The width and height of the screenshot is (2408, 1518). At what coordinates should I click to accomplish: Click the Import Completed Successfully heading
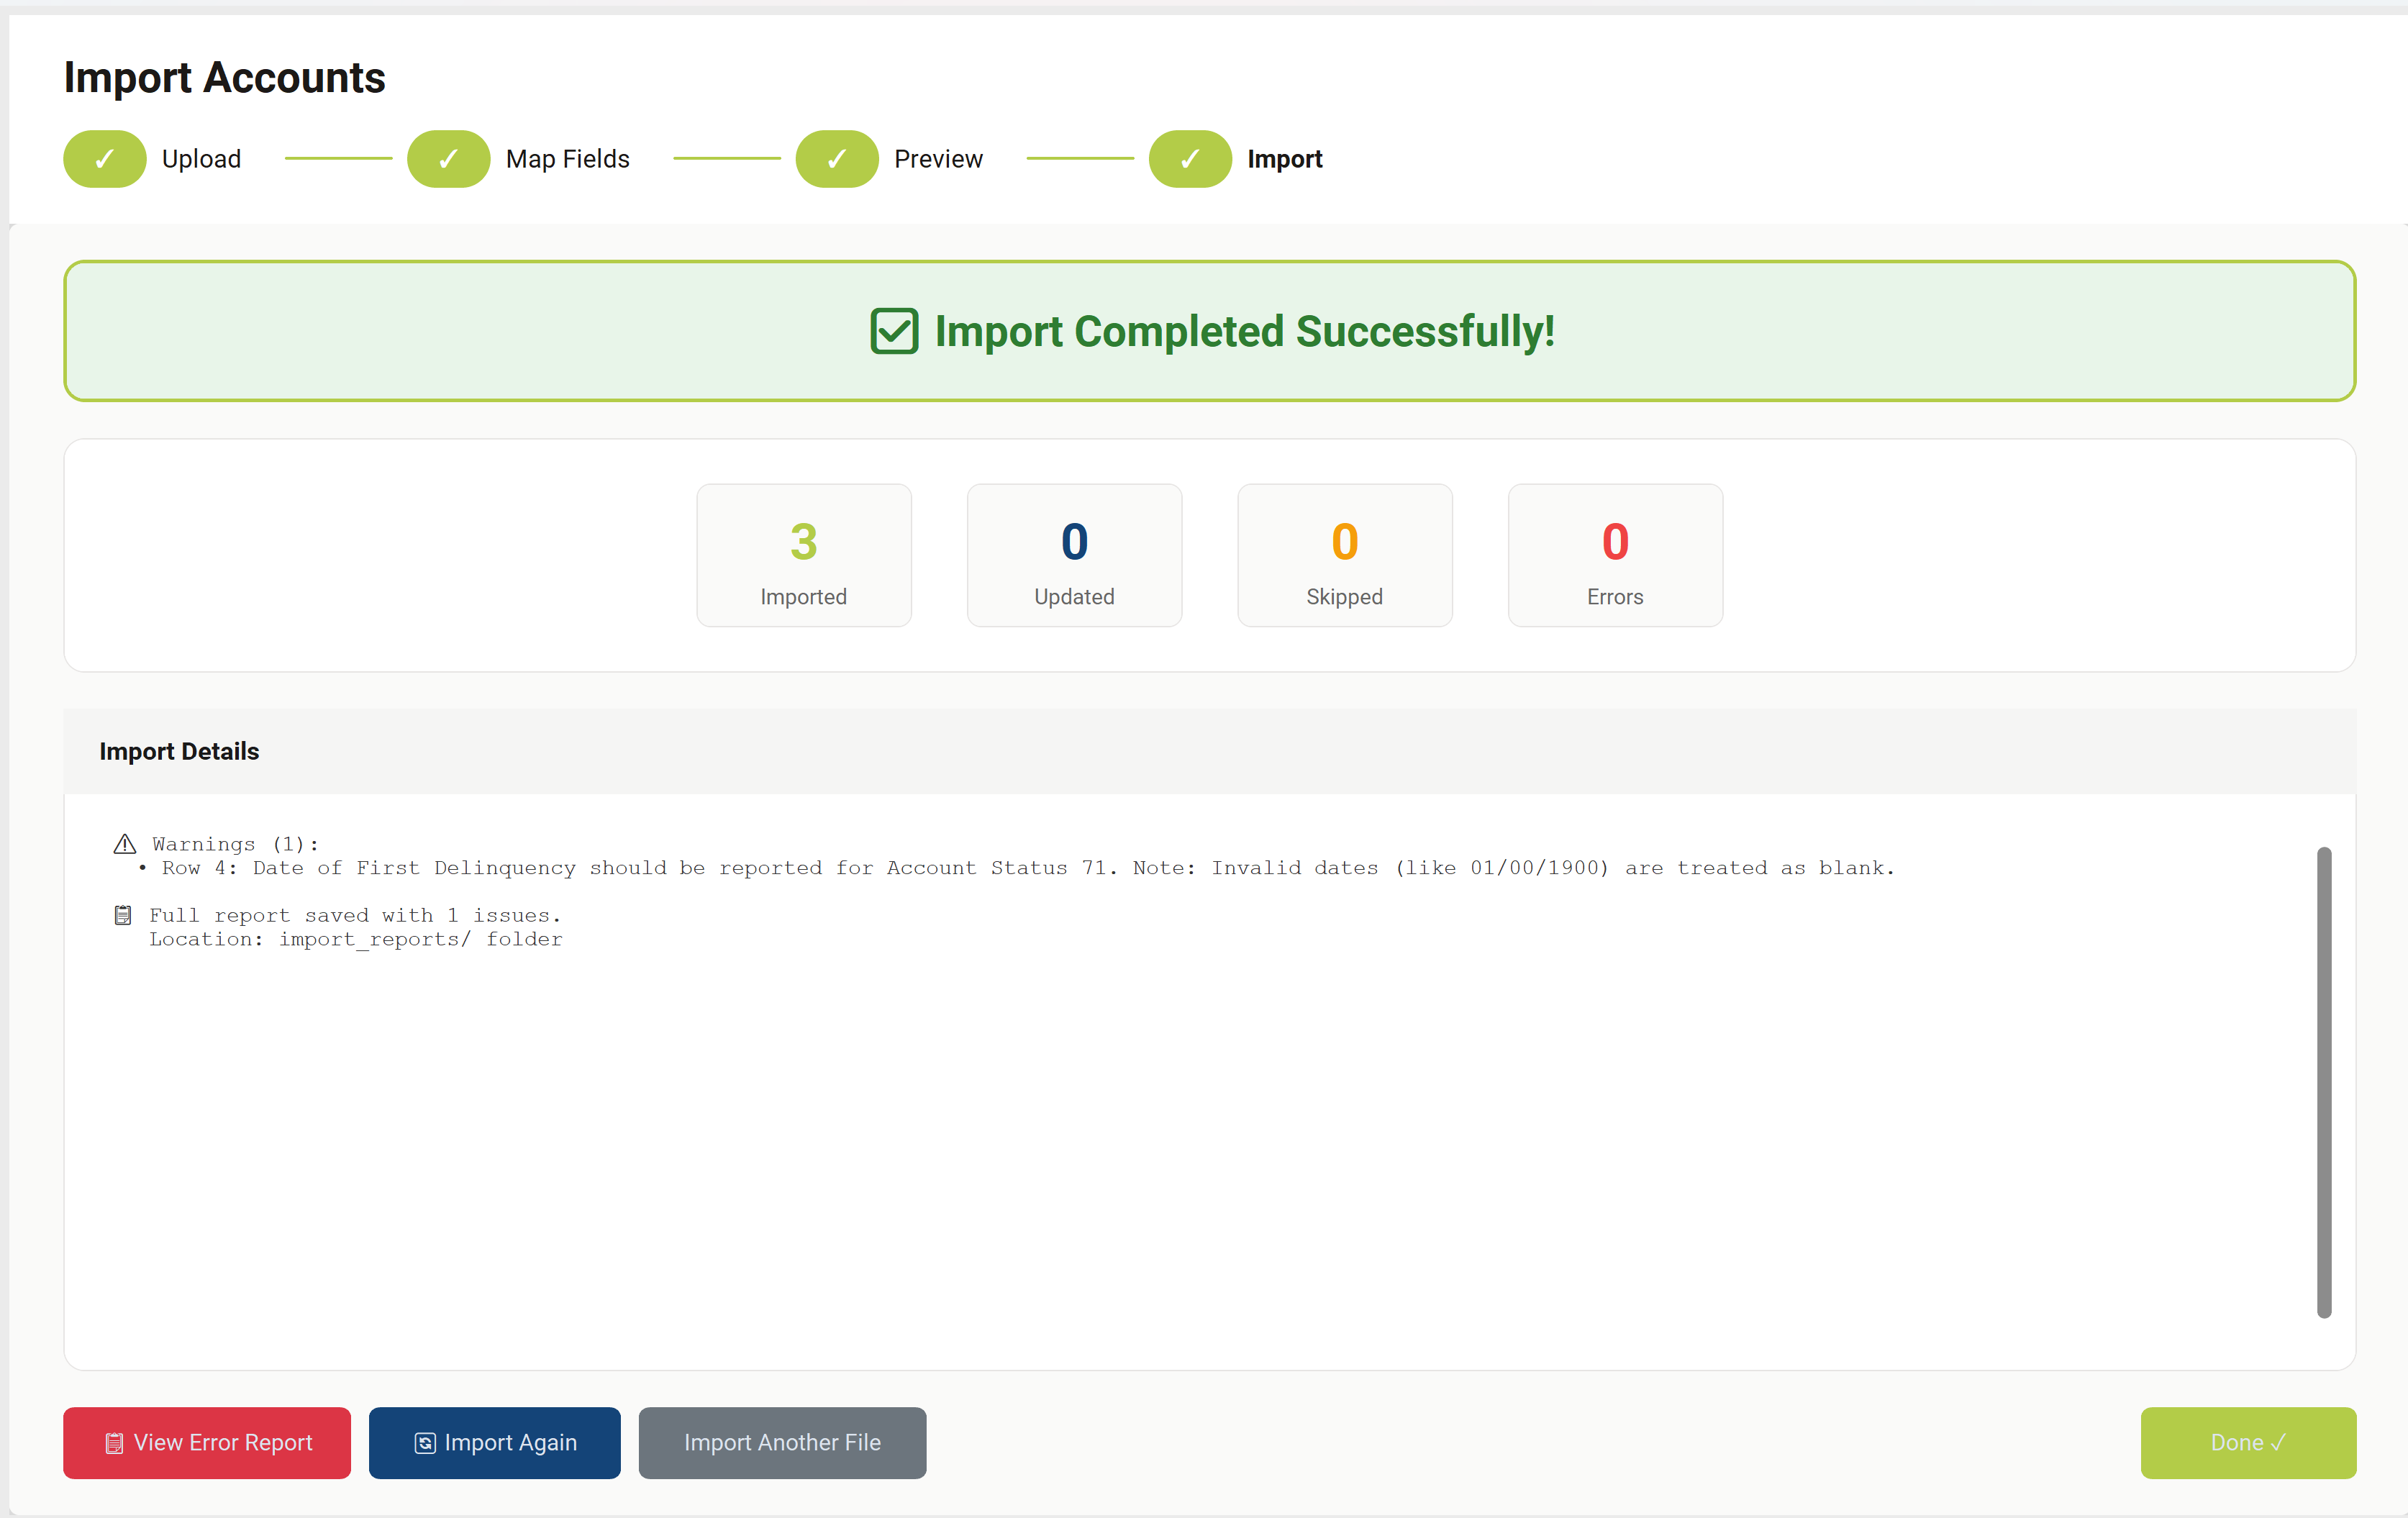1244,331
